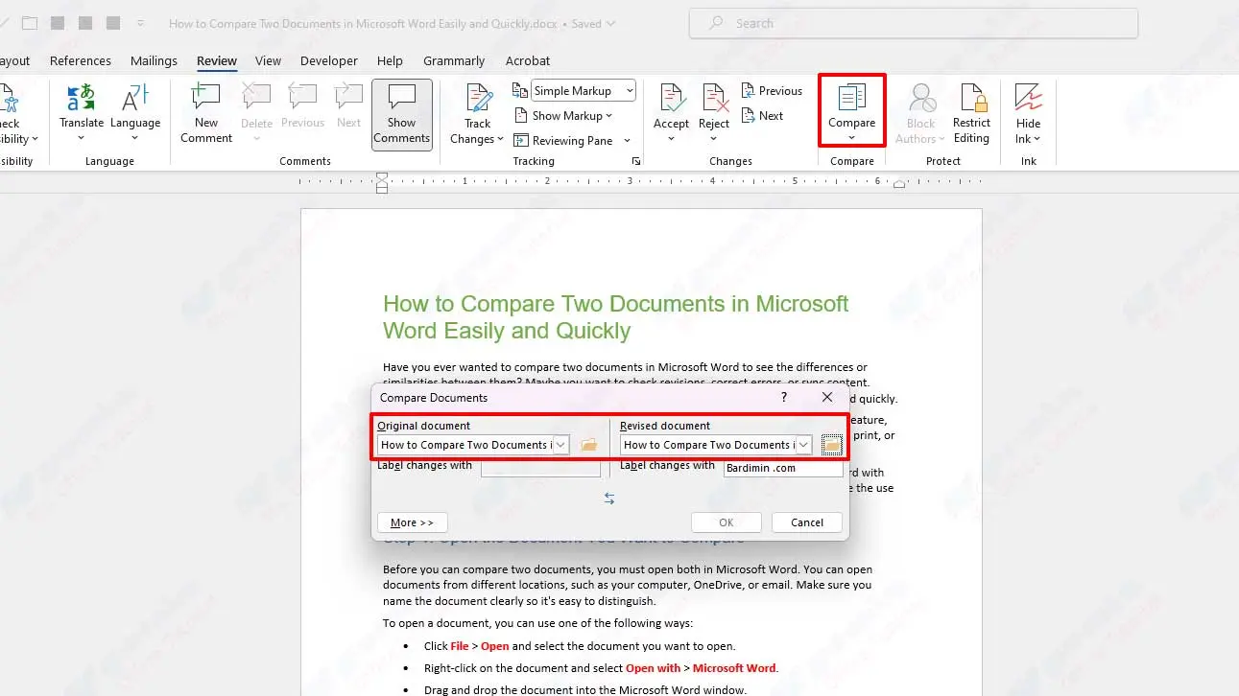Screen dimensions: 1239x696
Task: Open the Developer tab
Action: click(x=328, y=60)
